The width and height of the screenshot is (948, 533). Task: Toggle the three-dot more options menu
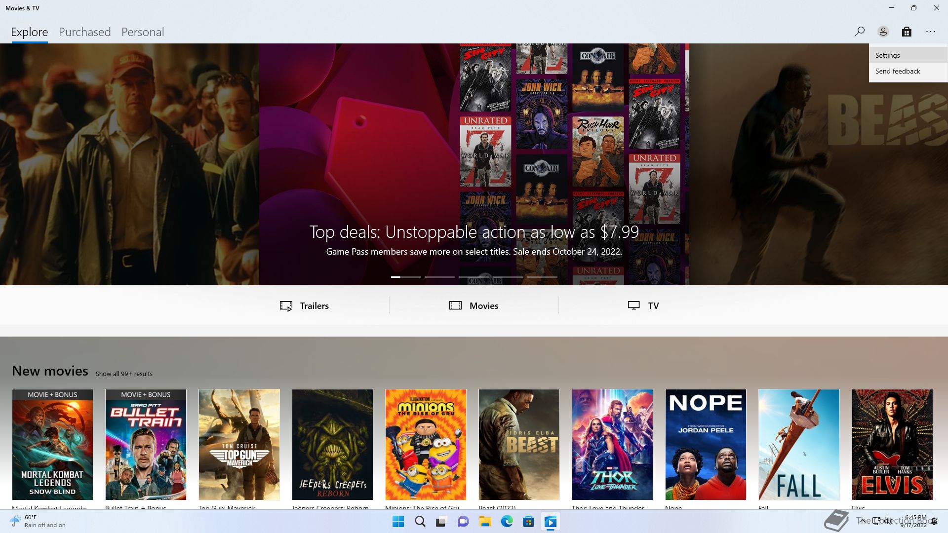[931, 32]
